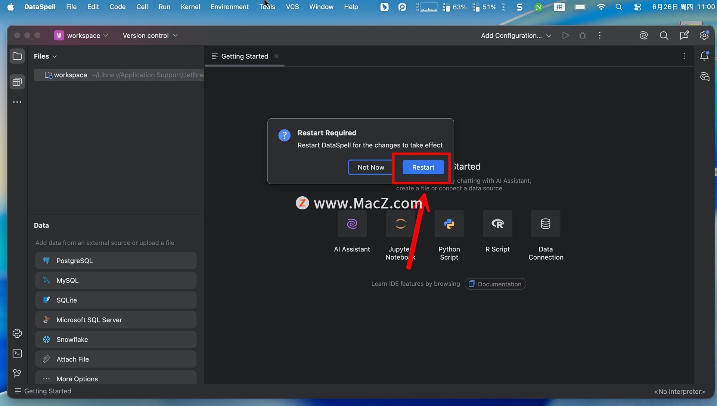Open the Environment menu
Image resolution: width=717 pixels, height=406 pixels.
click(229, 7)
